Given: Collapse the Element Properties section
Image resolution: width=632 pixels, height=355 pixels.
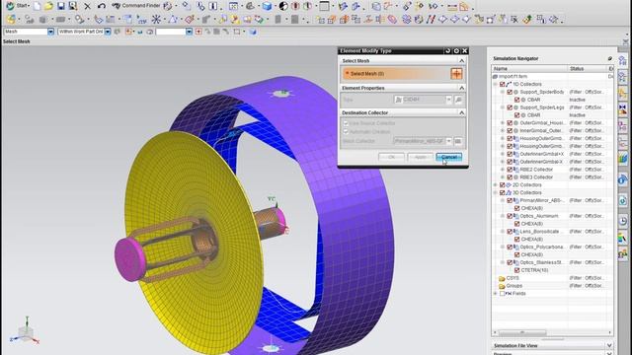Looking at the screenshot, I should click(461, 88).
